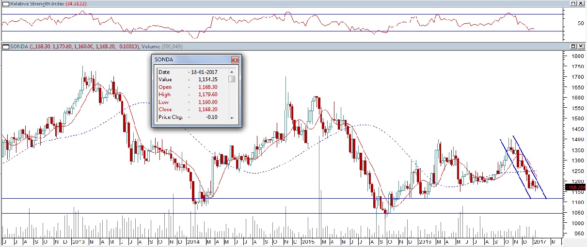
Task: Click the 2014 label on date axis
Action: (x=192, y=241)
